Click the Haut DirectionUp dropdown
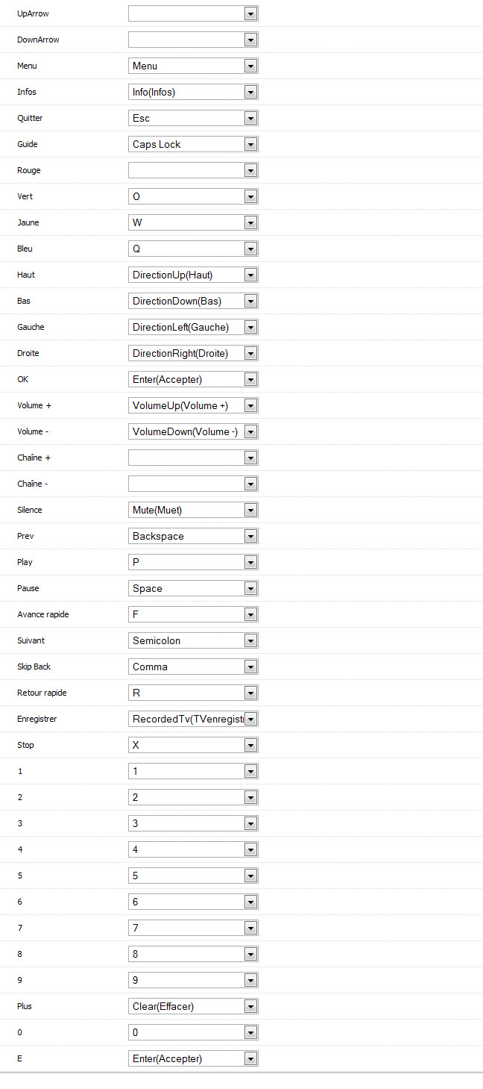This screenshot has width=483, height=1089. point(193,275)
